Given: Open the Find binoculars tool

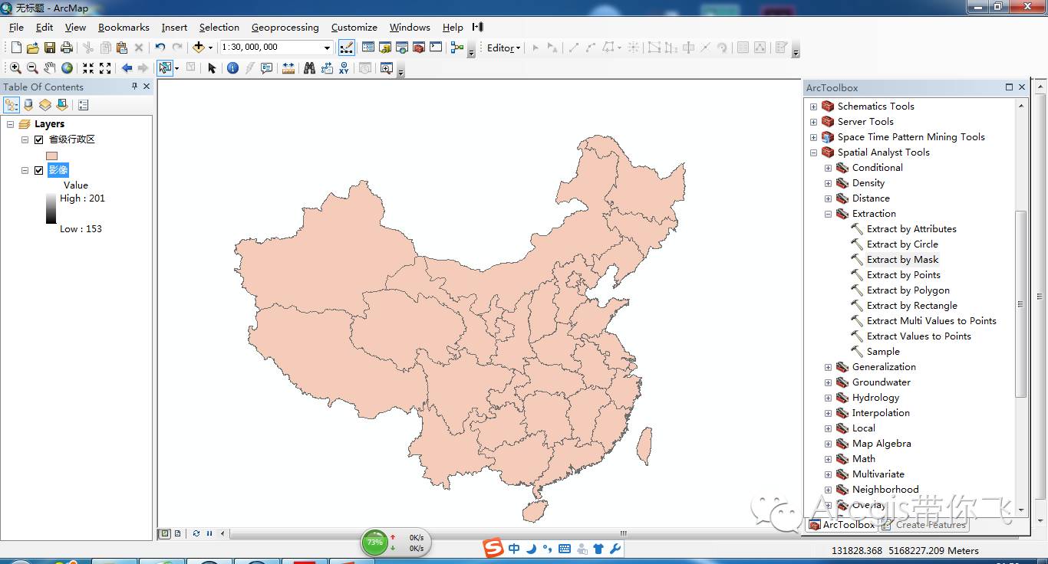Looking at the screenshot, I should (309, 68).
